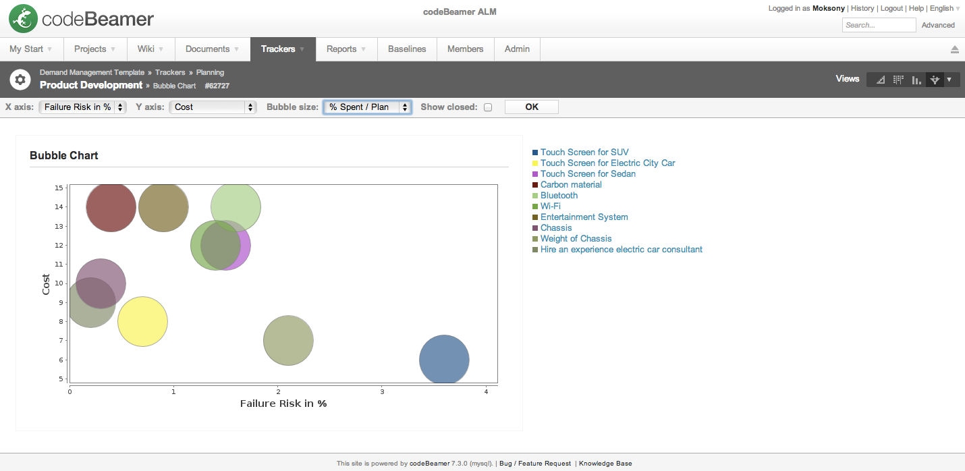Screen dimensions: 965x471
Task: Open the Carbon material legend link
Action: [x=571, y=185]
